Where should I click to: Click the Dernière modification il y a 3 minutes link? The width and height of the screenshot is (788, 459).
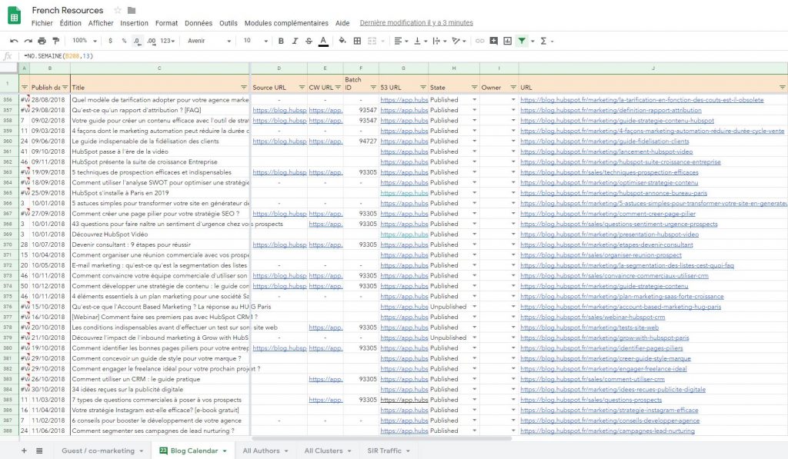[416, 23]
